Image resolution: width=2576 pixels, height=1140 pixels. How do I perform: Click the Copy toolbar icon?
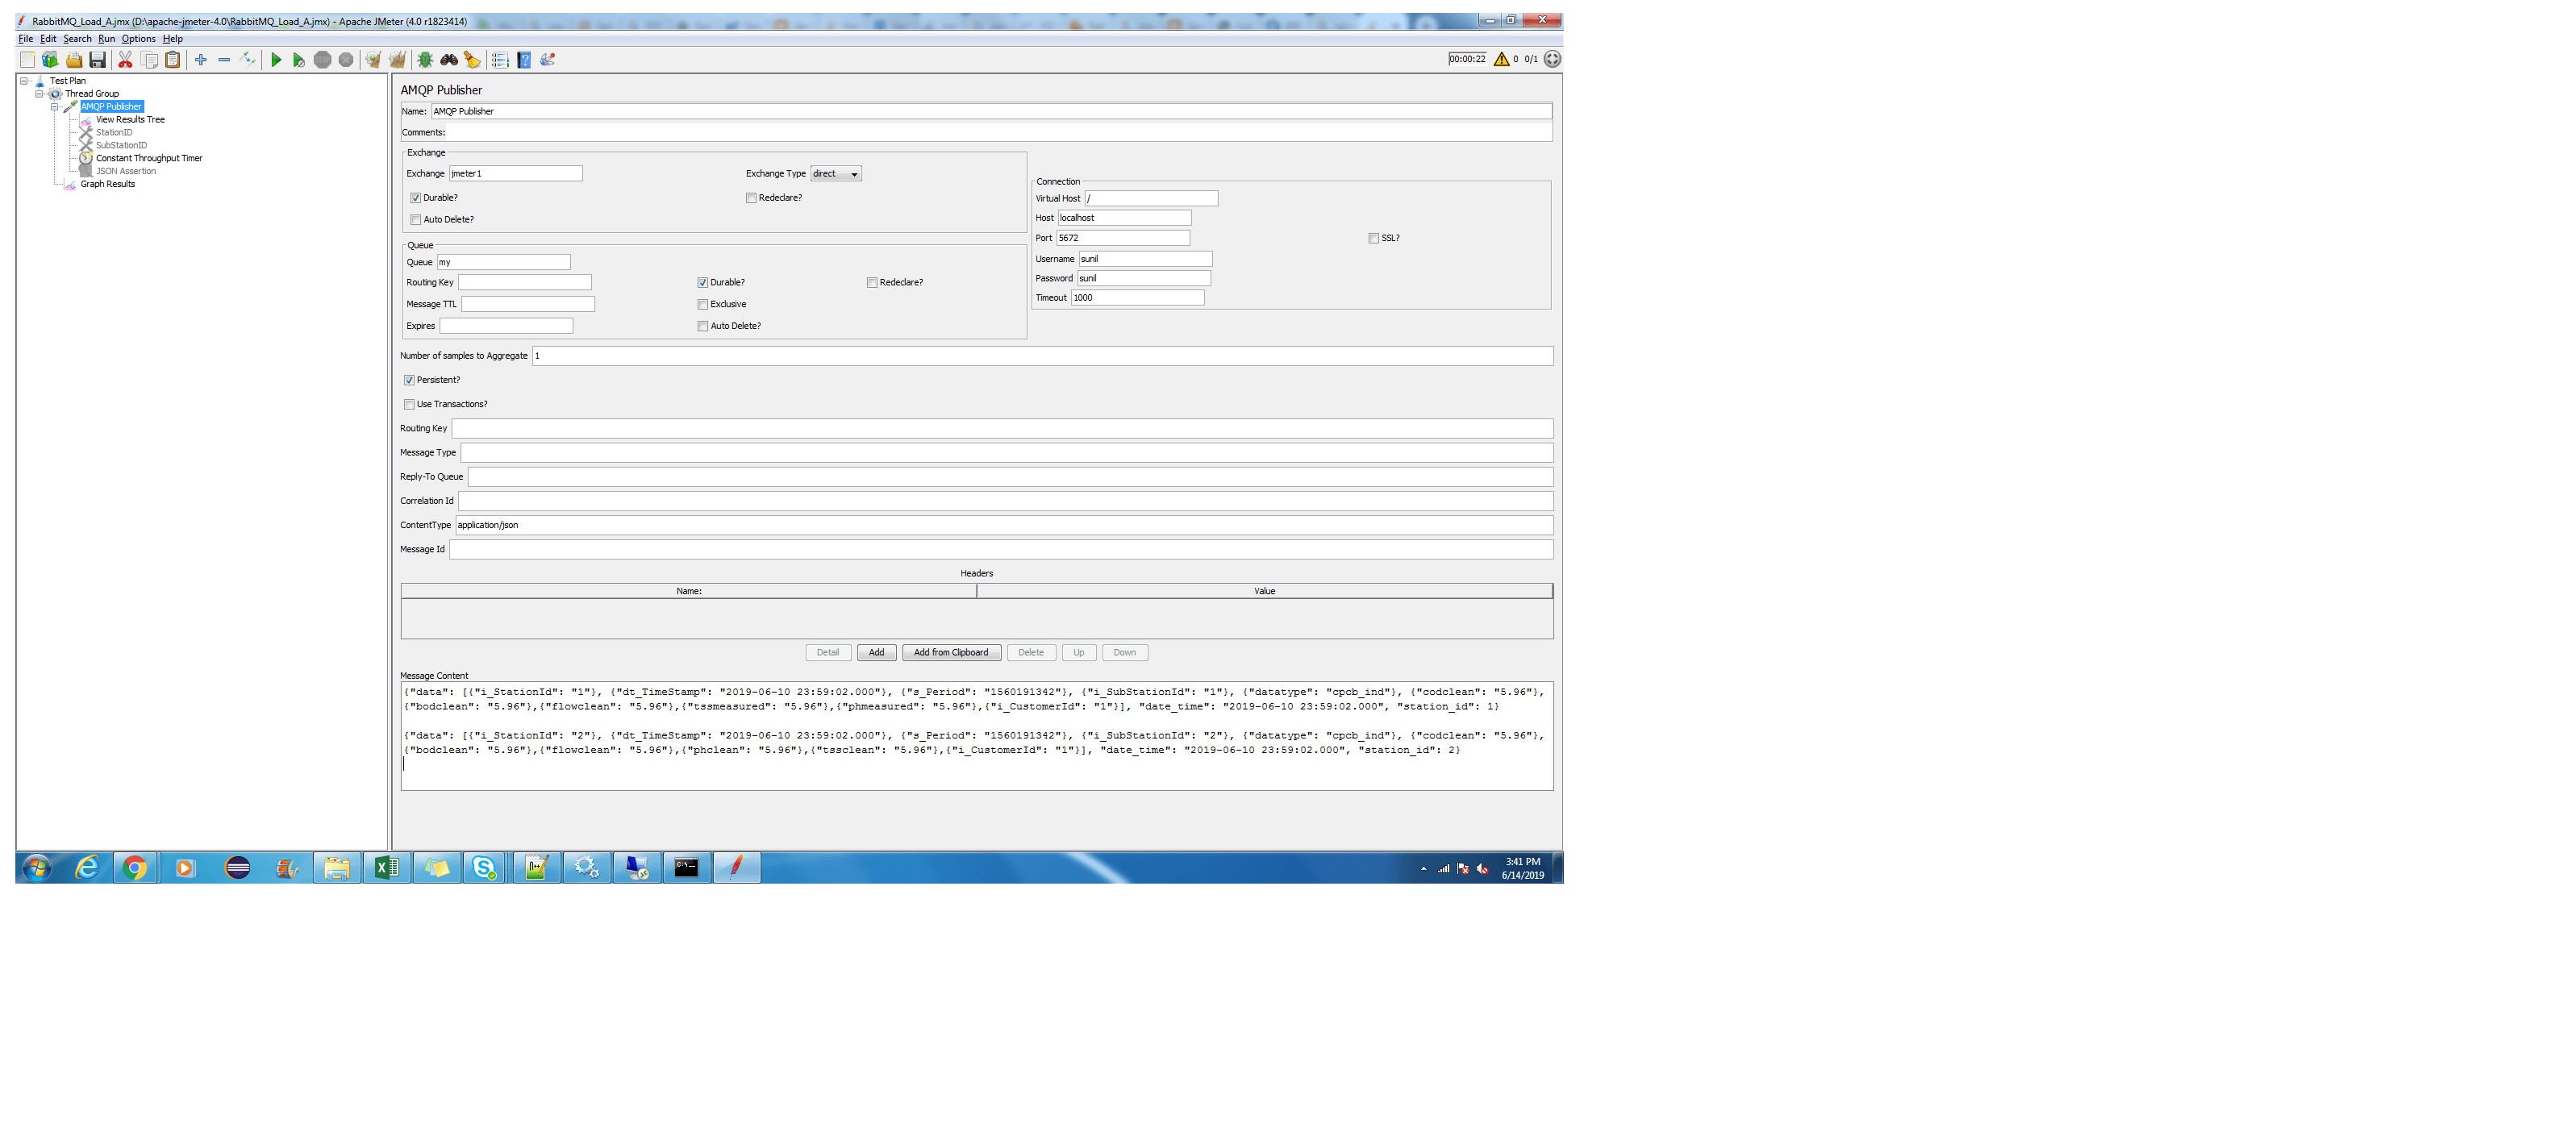pyautogui.click(x=149, y=60)
